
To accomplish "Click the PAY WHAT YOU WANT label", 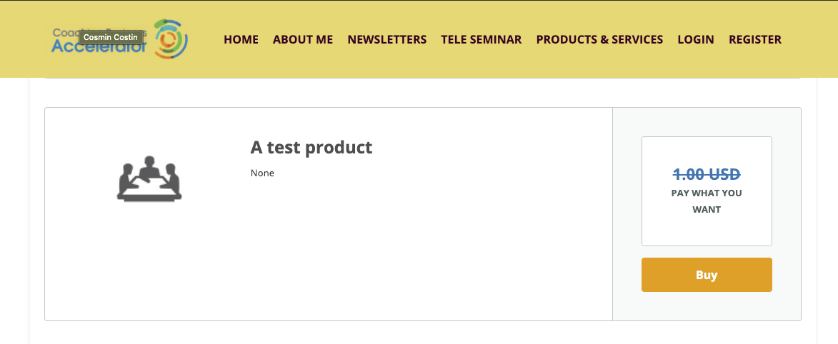I will (707, 201).
